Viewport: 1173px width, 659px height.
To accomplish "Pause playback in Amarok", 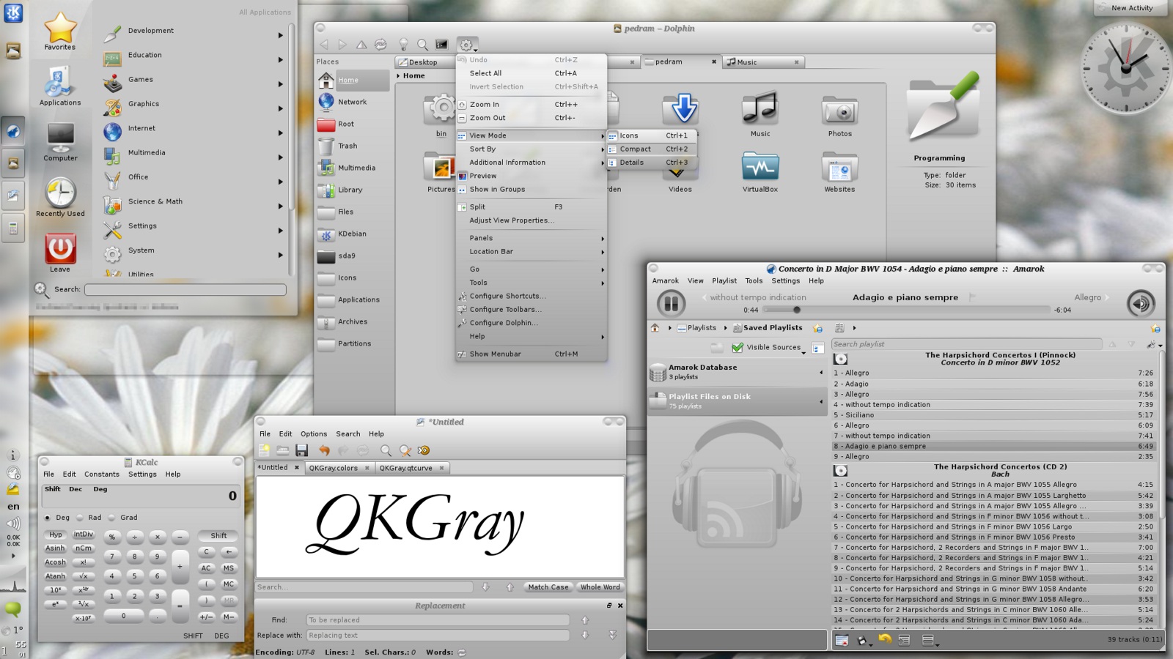I will [670, 303].
